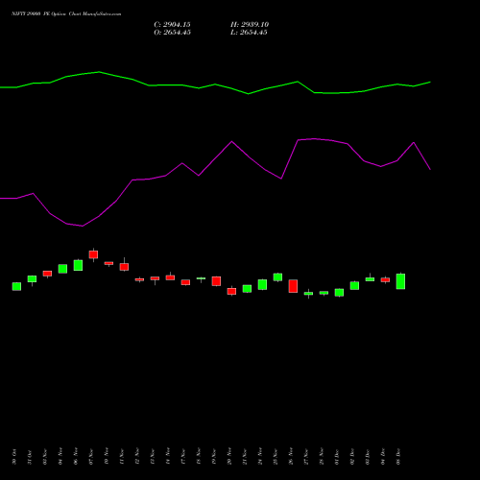The image size is (480, 480).
Task: Click the green upper indicator line
Action: pos(215,84)
